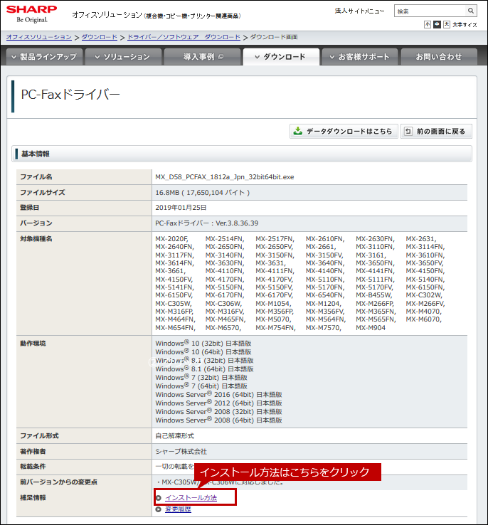This screenshot has width=488, height=525.
Task: Click the search magnifier icon
Action: coord(471,11)
